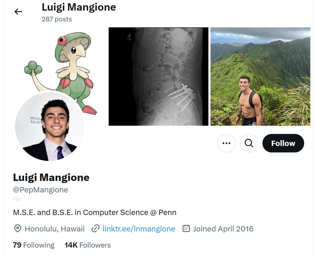The height and width of the screenshot is (257, 315).
Task: Click the Luigi Mangione profile name heading
Action: [51, 177]
